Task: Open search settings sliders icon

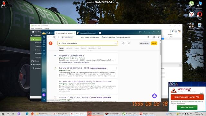Action: click(x=129, y=43)
